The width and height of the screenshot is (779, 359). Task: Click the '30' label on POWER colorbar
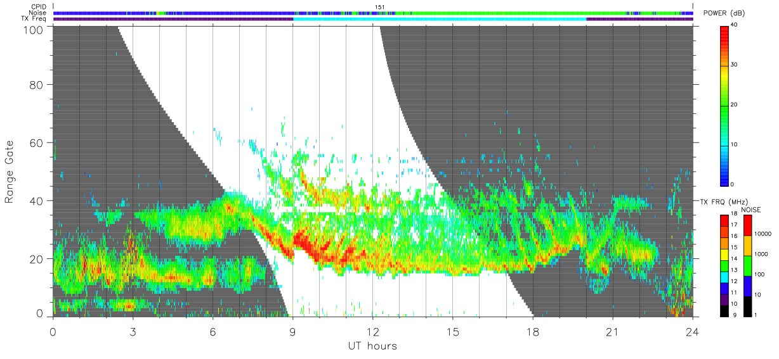(x=734, y=65)
